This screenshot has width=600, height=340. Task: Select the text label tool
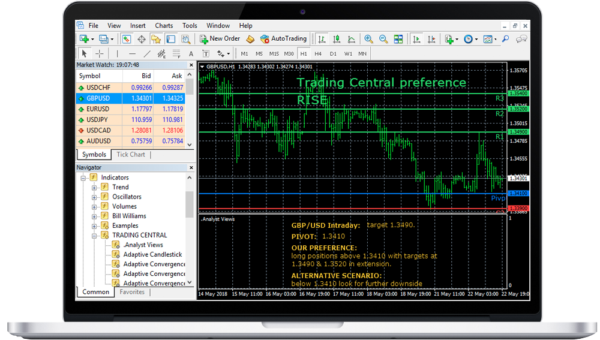coord(205,53)
